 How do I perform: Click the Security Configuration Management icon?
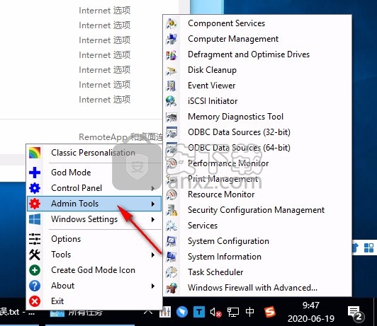(171, 210)
